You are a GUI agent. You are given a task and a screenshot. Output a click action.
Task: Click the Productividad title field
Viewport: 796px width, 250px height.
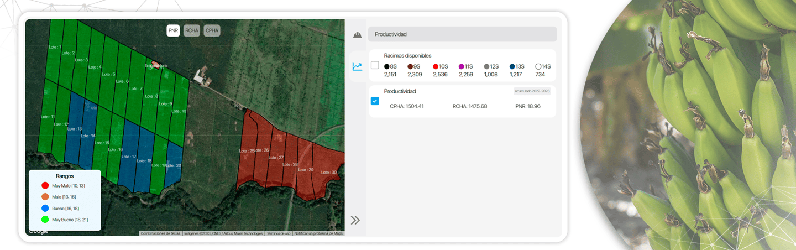pos(462,34)
